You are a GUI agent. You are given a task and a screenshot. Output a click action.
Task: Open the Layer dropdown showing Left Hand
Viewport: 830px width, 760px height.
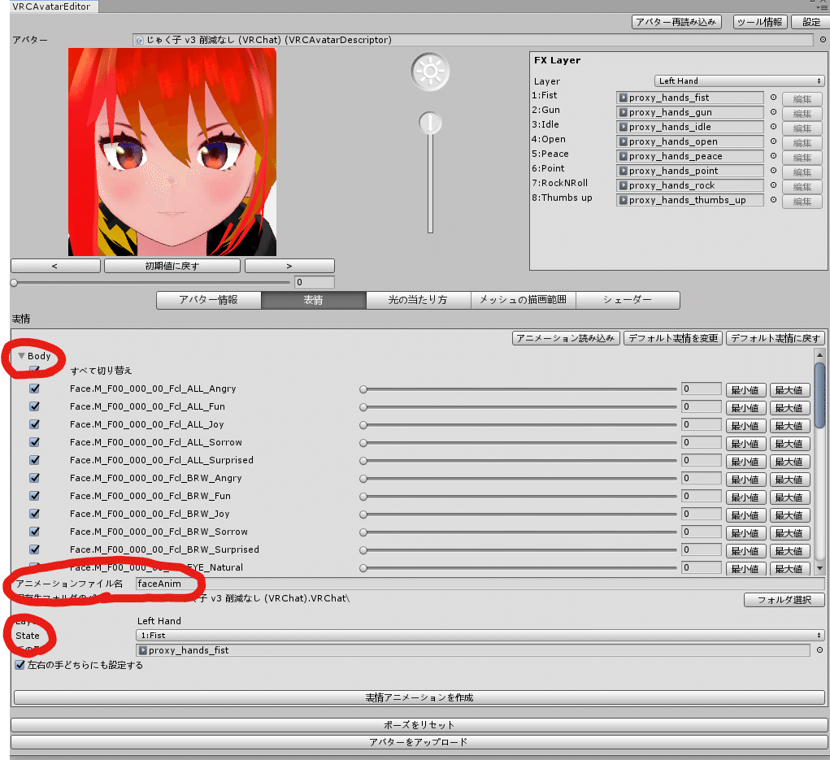[739, 81]
